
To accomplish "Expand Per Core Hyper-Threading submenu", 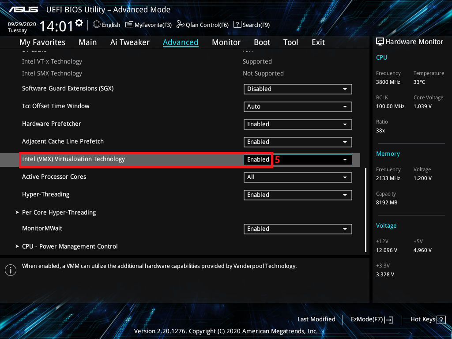I will coord(59,212).
